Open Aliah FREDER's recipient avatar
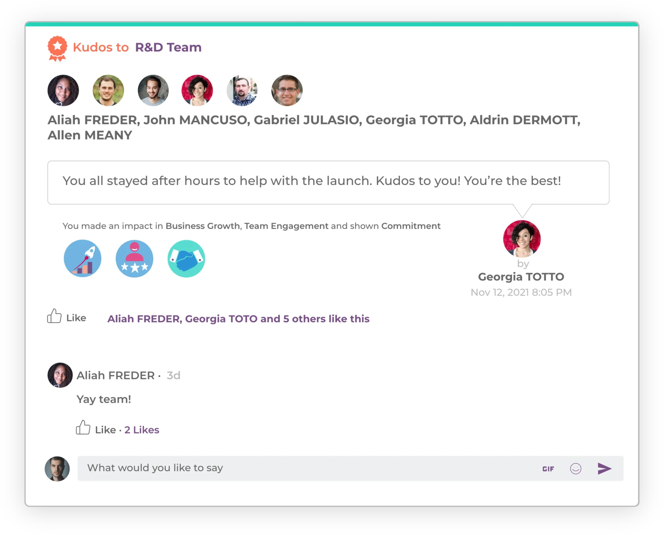 point(63,90)
